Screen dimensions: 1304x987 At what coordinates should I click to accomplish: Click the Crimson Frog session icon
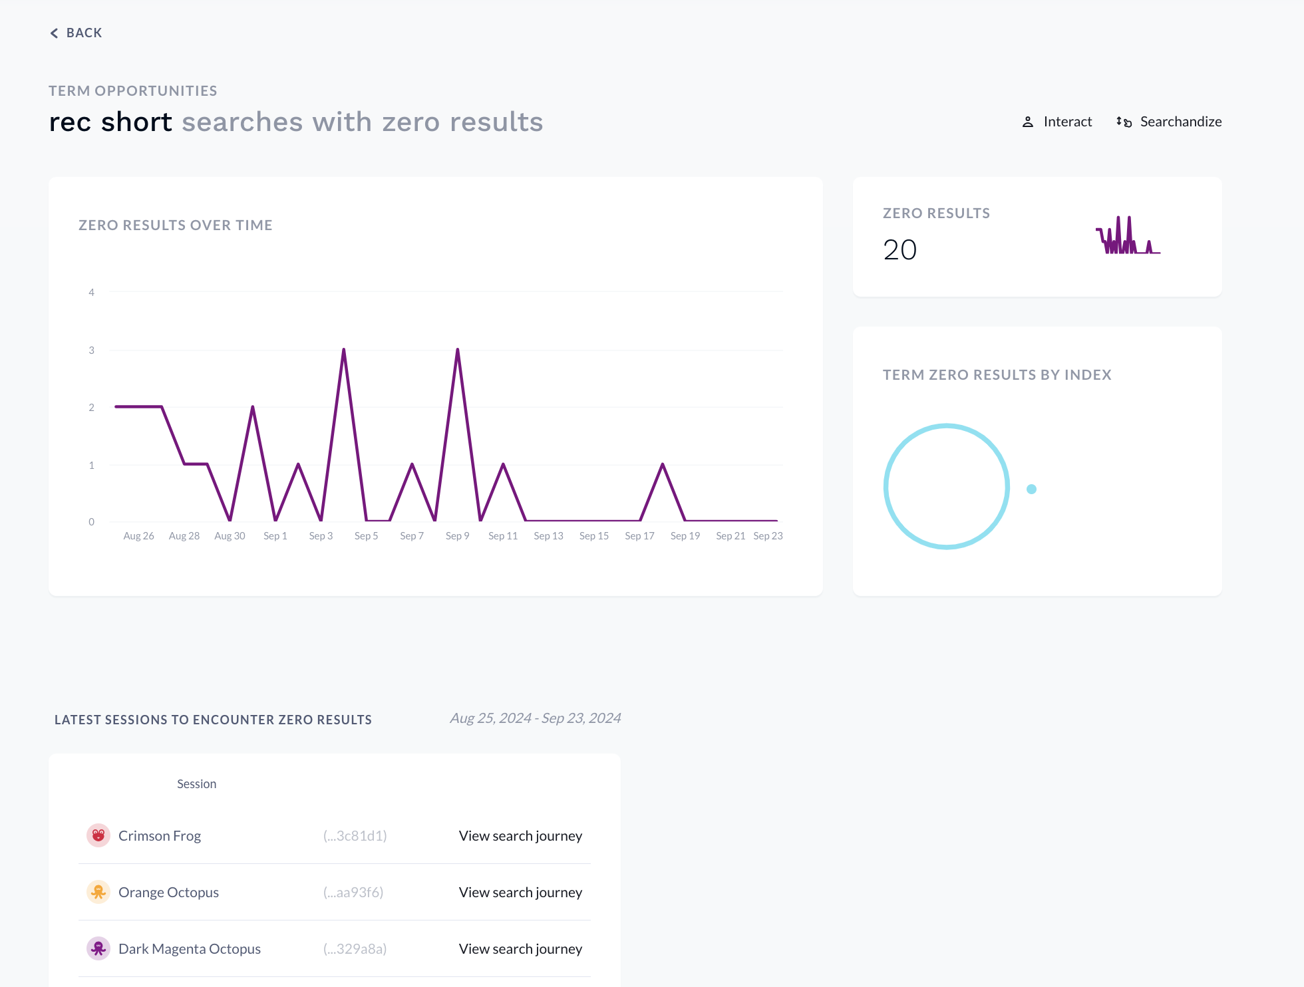[97, 835]
